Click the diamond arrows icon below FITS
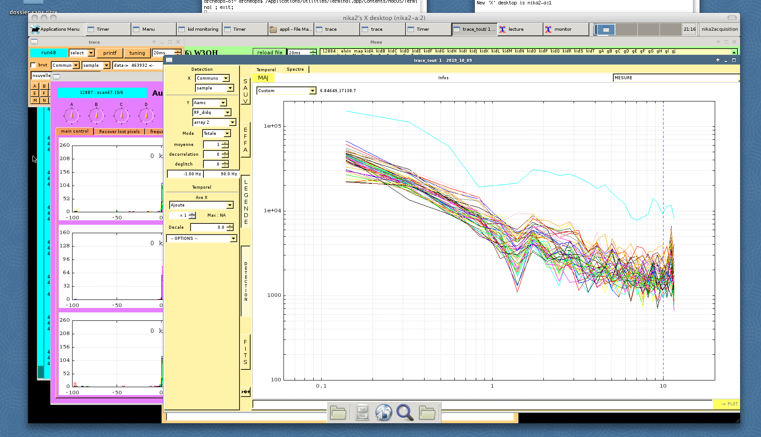The width and height of the screenshot is (761, 437). tap(246, 392)
